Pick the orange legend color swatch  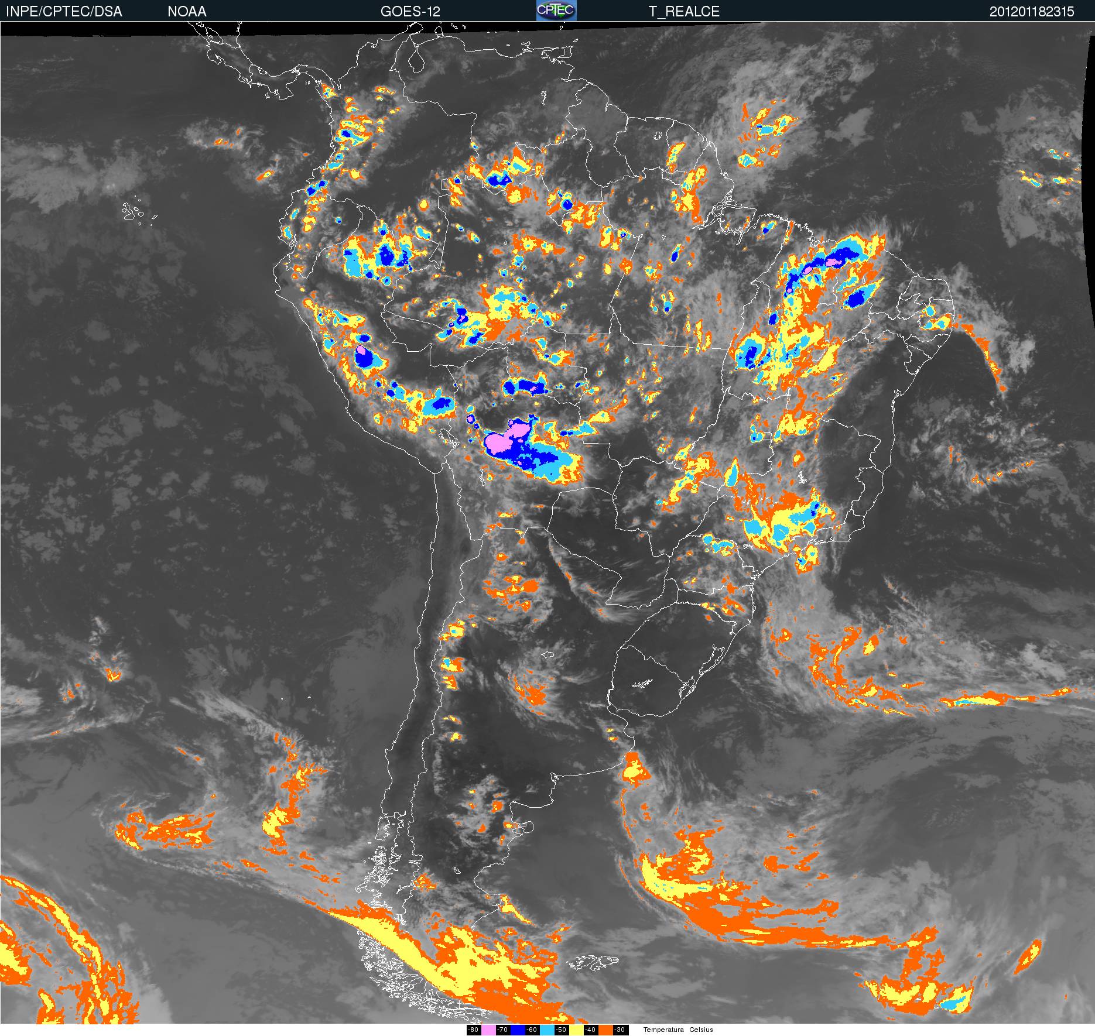click(x=605, y=1030)
